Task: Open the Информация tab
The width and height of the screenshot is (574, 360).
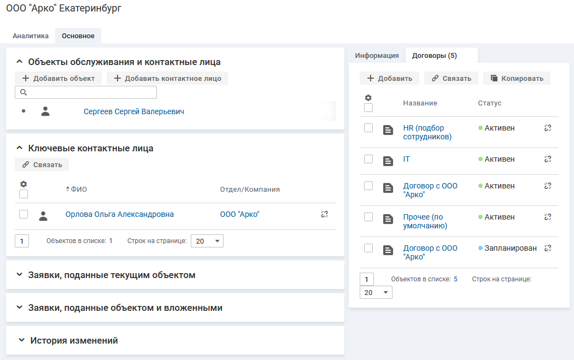Action: [x=377, y=56]
